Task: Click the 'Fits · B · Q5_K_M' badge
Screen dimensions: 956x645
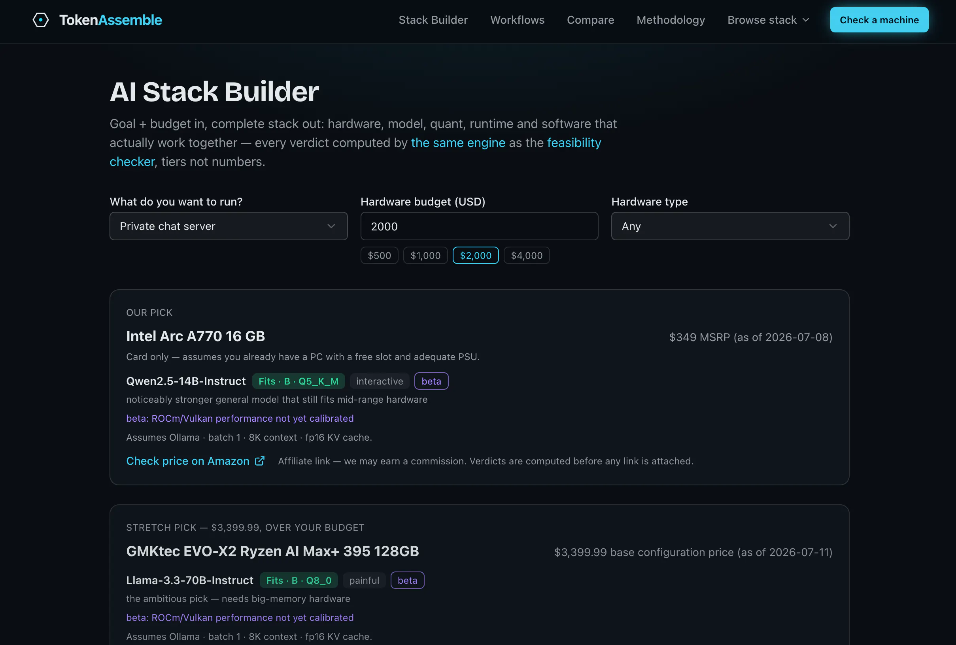Action: point(298,381)
